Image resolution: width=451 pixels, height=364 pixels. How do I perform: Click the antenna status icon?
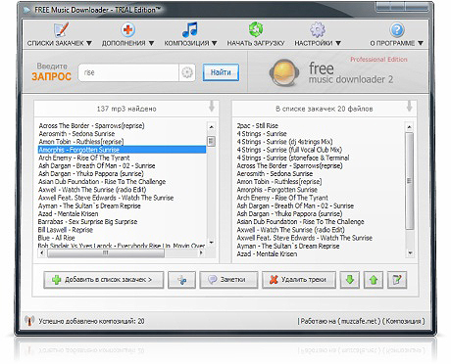click(29, 321)
